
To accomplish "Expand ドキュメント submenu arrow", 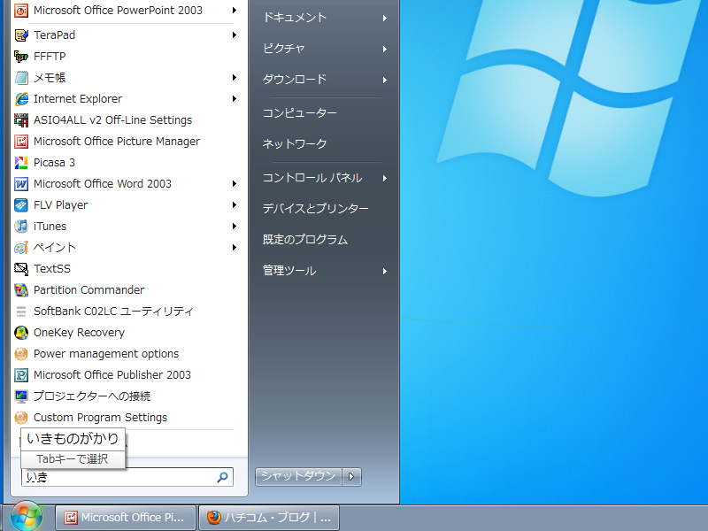I will pyautogui.click(x=385, y=18).
